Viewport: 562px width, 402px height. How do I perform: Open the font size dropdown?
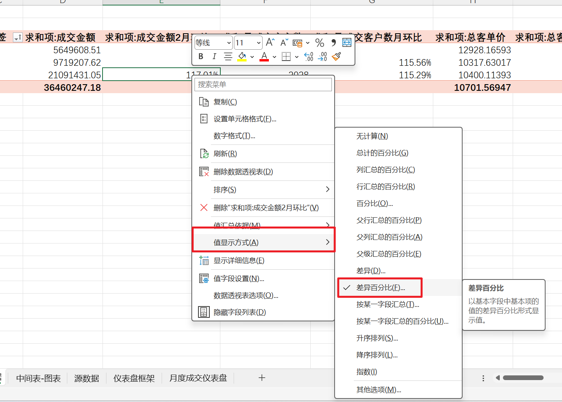258,42
